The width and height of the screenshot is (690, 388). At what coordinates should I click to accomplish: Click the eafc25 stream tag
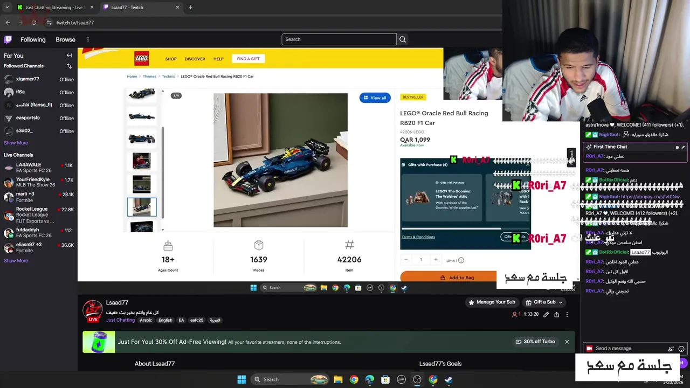pos(197,320)
